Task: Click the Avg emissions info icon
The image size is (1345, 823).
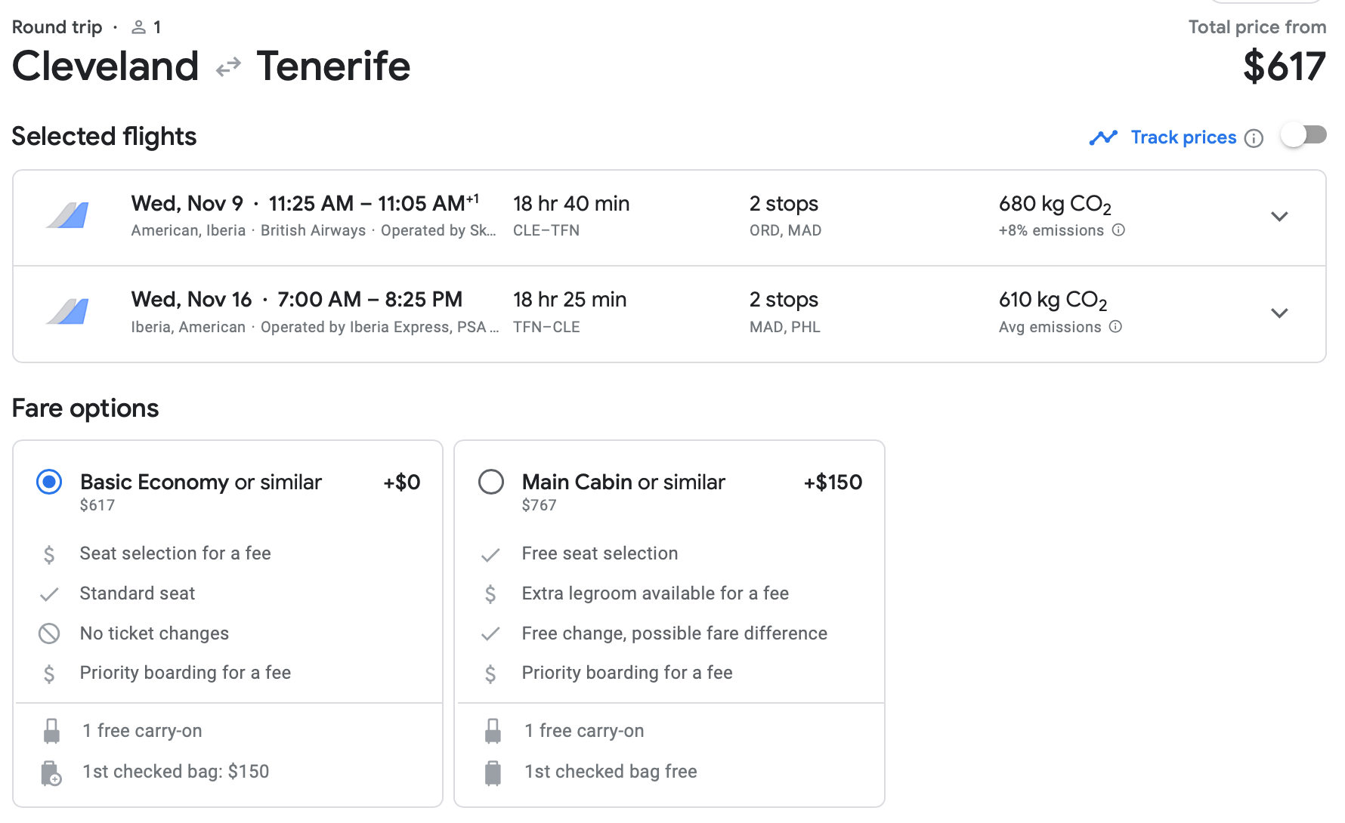Action: coord(1115,327)
